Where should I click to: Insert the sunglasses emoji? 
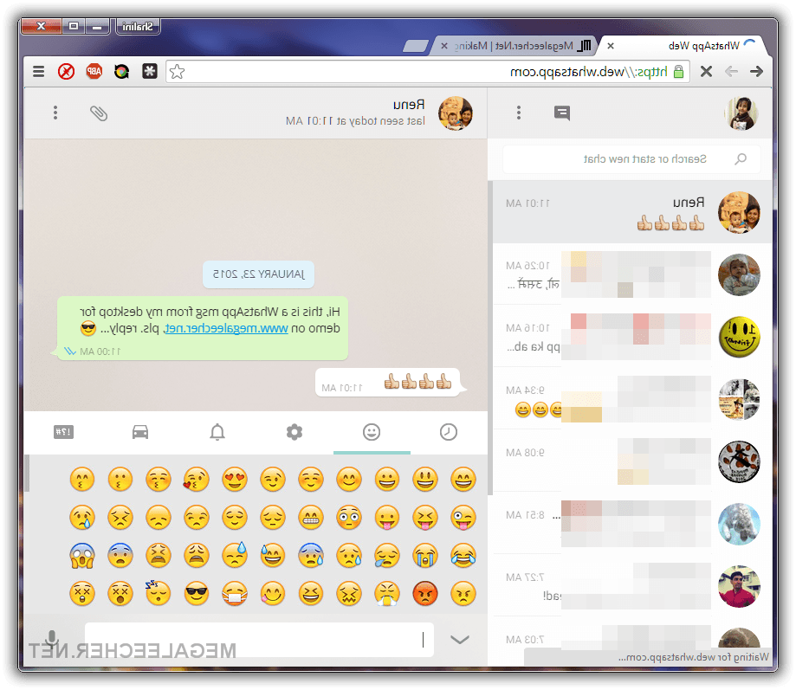click(197, 594)
